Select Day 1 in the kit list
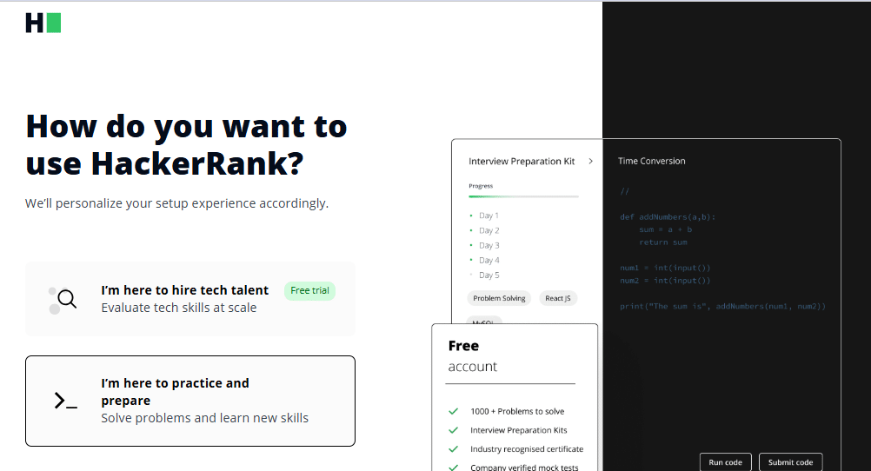This screenshot has height=471, width=871. [489, 216]
